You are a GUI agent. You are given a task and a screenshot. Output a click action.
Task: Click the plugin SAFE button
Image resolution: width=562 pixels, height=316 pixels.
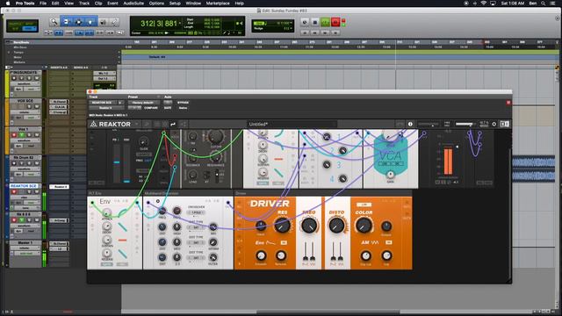[x=168, y=107]
